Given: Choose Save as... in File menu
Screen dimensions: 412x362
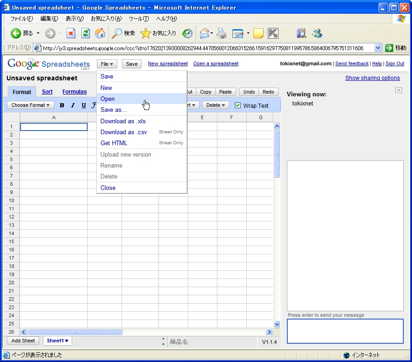Looking at the screenshot, I should (142, 110).
